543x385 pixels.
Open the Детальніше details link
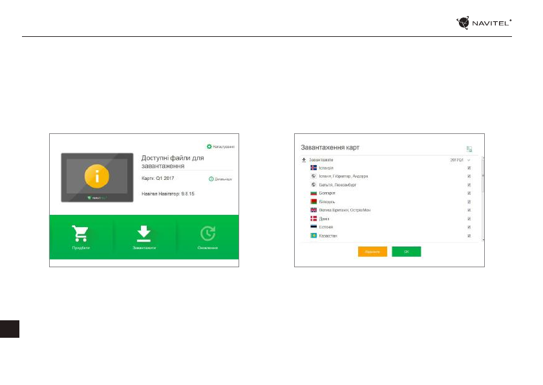click(x=220, y=179)
